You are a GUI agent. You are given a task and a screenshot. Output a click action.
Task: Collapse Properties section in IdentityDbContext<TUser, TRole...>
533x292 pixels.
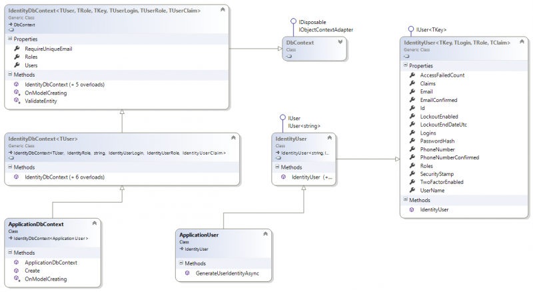click(10, 39)
